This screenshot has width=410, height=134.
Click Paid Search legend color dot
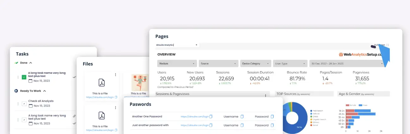pyautogui.click(x=311, y=111)
